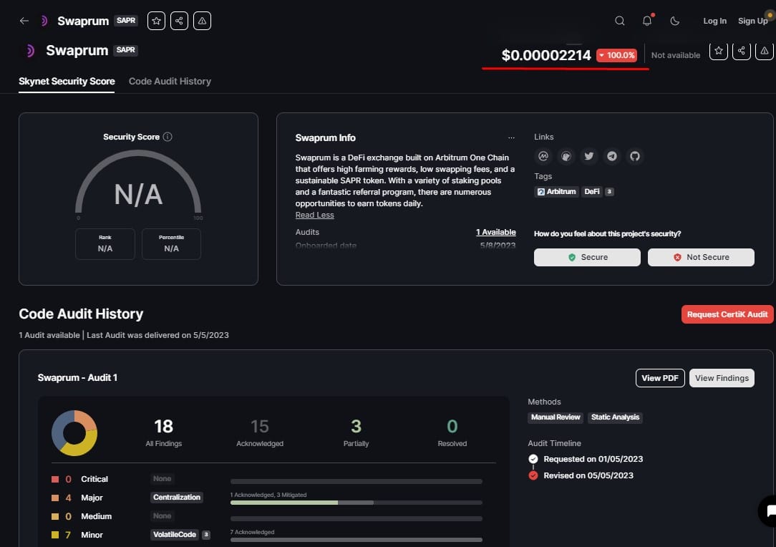Screen dimensions: 776x547
Task: Click the Swaprum - Audit 1 title
Action: click(77, 378)
